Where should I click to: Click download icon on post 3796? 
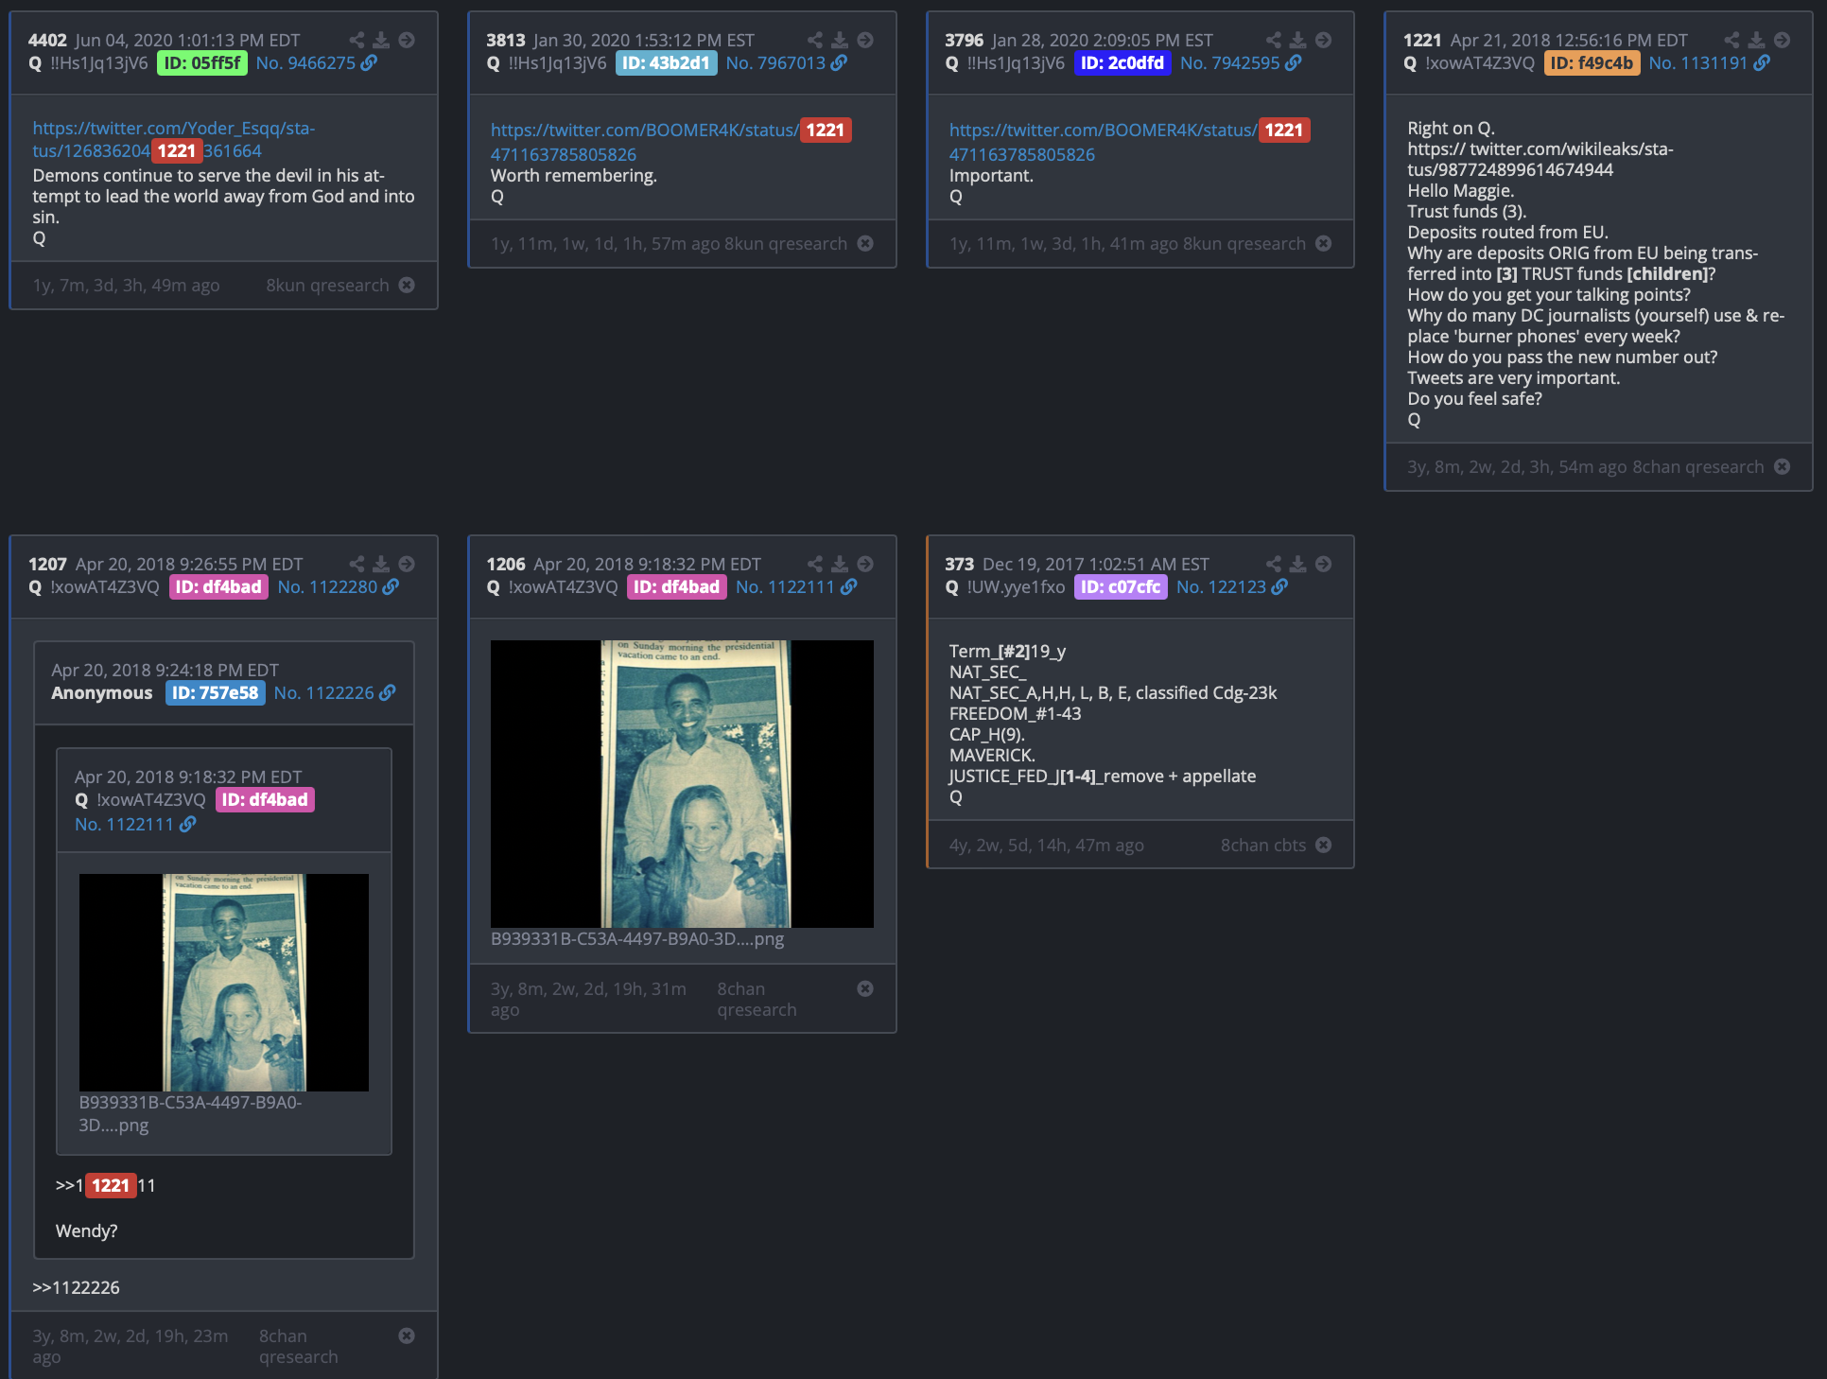pyautogui.click(x=1298, y=40)
